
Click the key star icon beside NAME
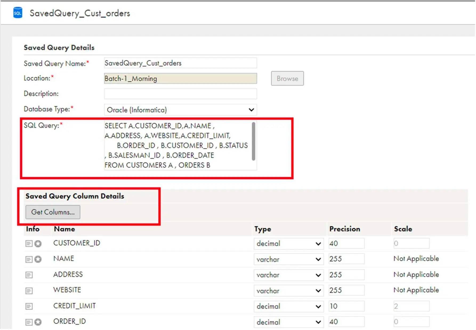[38, 259]
